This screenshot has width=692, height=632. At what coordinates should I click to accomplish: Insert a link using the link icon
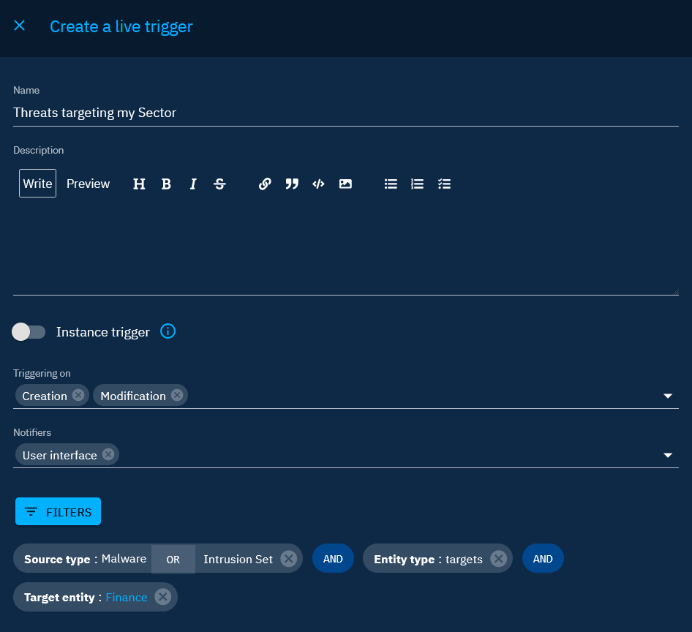pyautogui.click(x=265, y=184)
